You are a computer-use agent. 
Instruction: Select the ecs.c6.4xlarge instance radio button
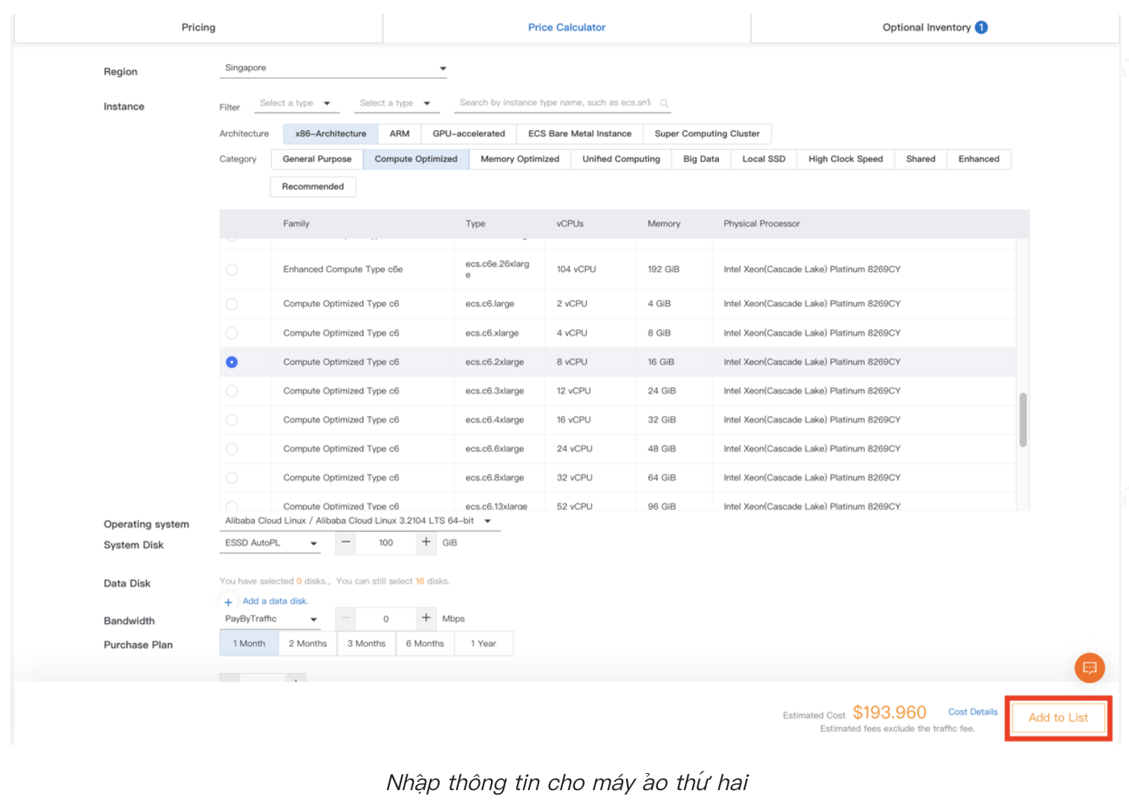click(231, 420)
